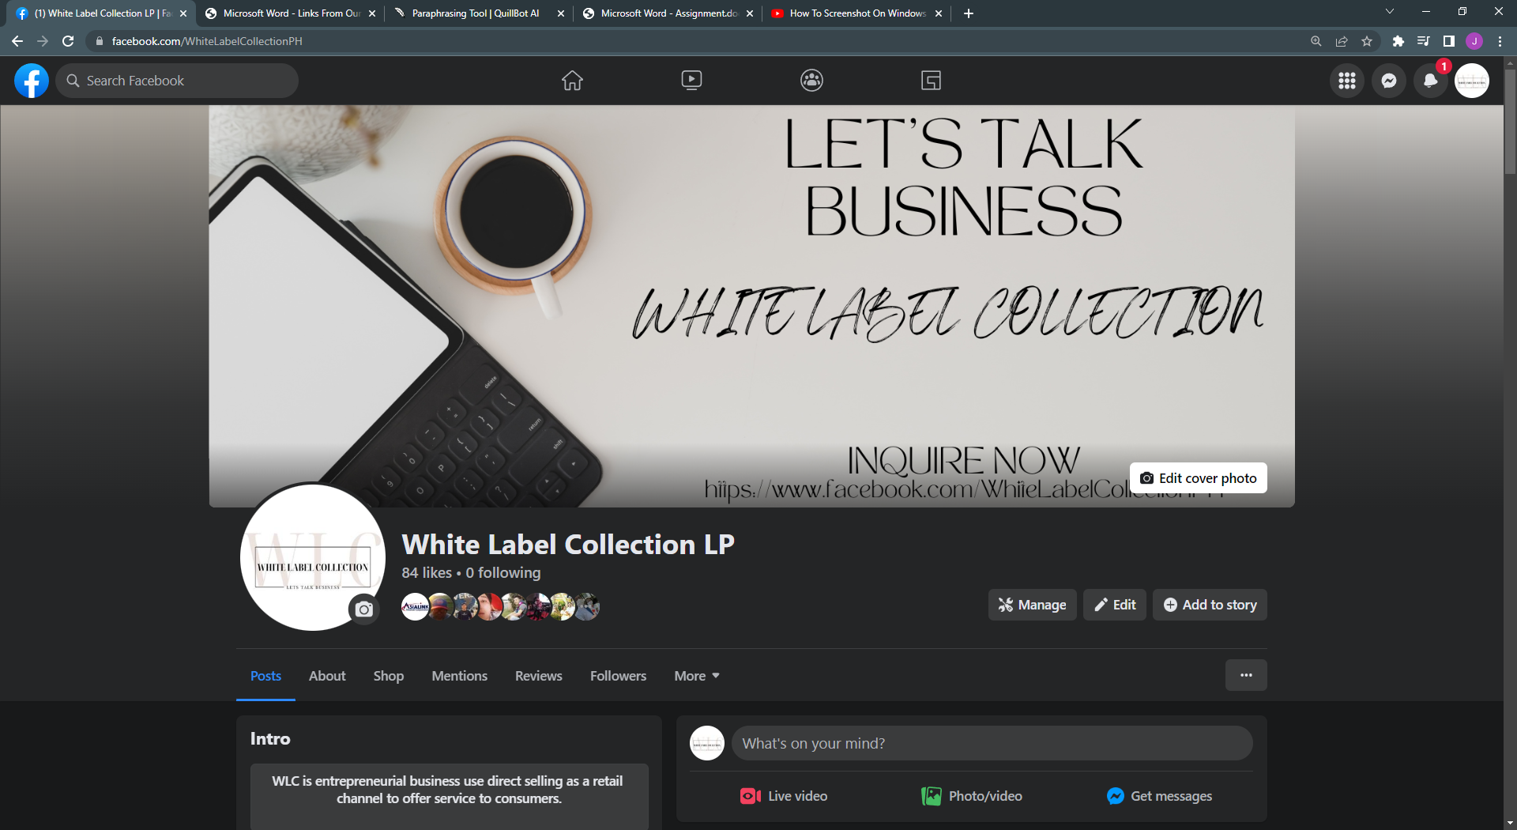Close the How To Screenshot On Windows tab

tap(939, 13)
